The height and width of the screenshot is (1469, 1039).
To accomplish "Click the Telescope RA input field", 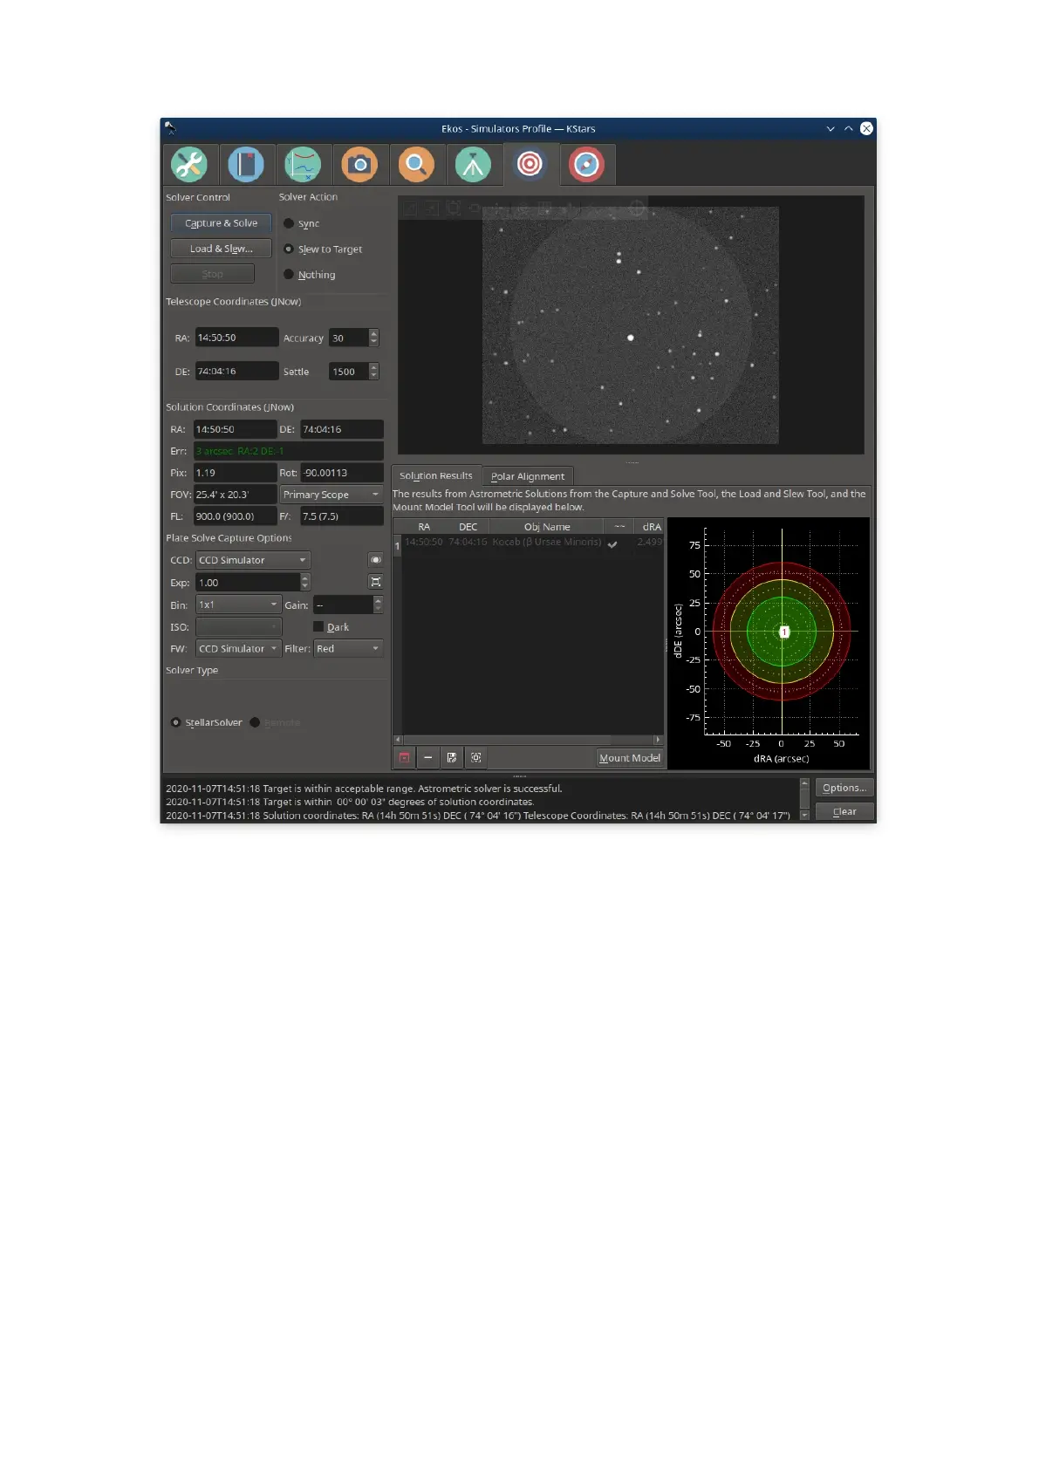I will pyautogui.click(x=236, y=338).
